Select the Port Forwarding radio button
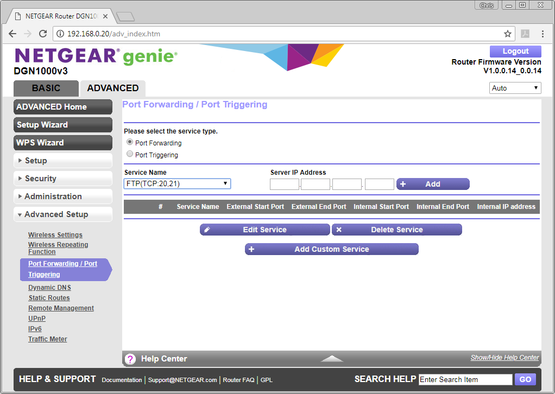Screen dimensions: 555x394 point(130,142)
